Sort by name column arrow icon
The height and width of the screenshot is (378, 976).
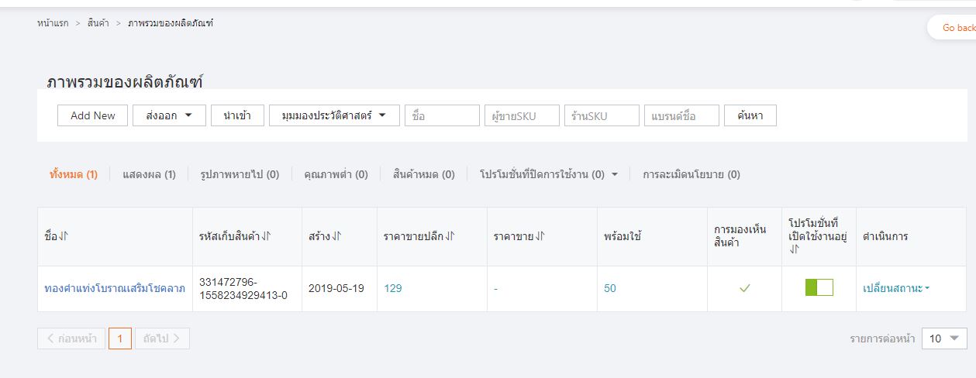64,236
